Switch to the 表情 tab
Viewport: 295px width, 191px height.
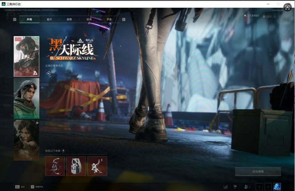tap(69, 19)
